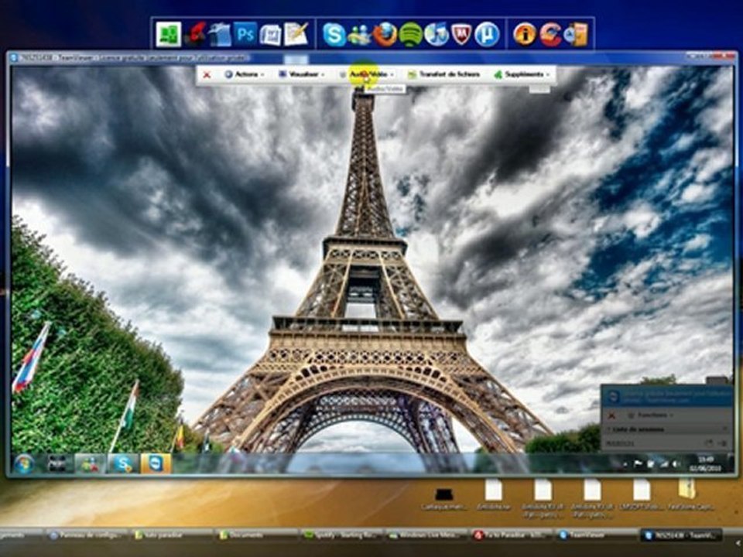Screen dimensions: 743x557
Task: Open Windows Live Messenger dock icon
Action: tap(360, 35)
